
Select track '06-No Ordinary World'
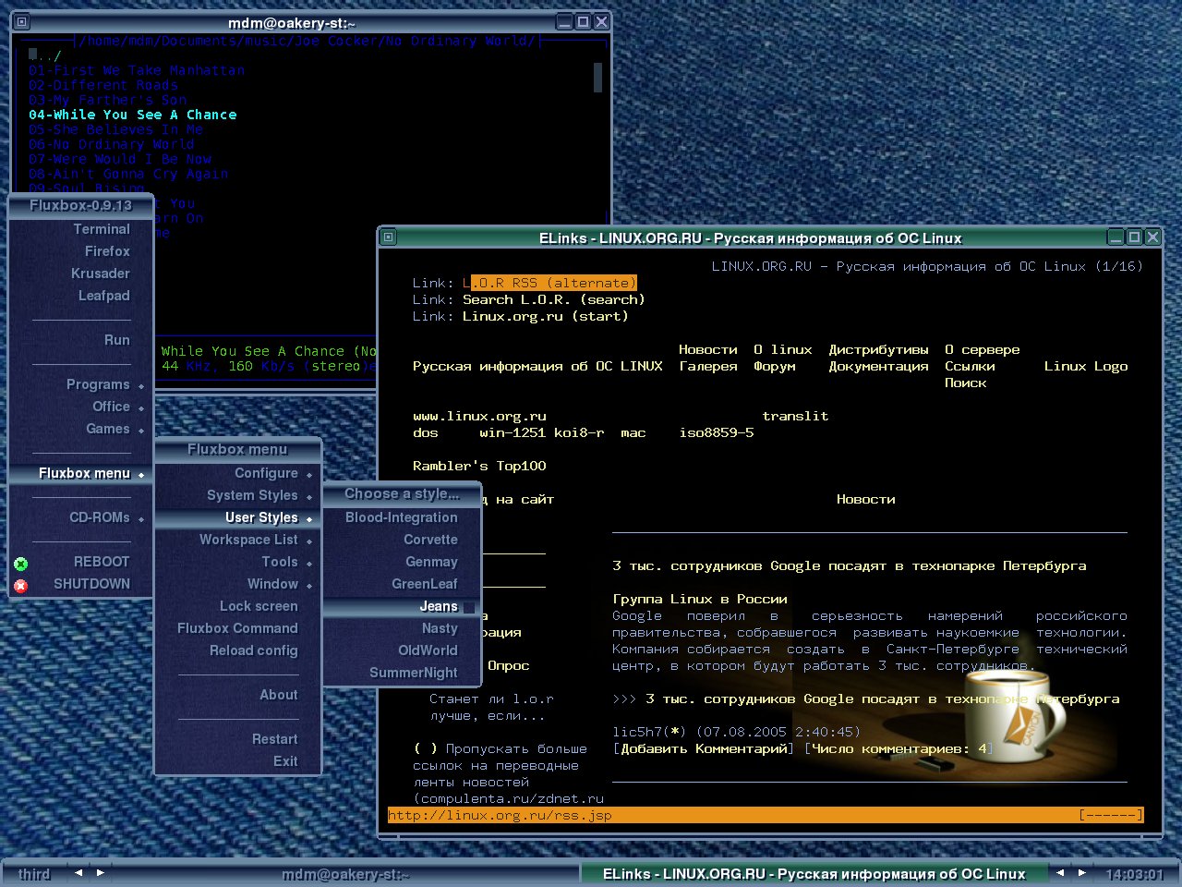pos(112,144)
